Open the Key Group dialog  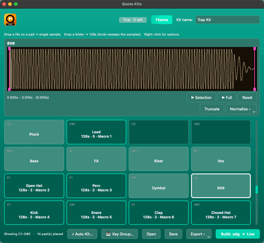tap(120, 234)
